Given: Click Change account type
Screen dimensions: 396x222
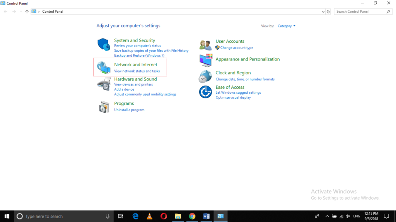Looking at the screenshot, I should click(x=237, y=47).
